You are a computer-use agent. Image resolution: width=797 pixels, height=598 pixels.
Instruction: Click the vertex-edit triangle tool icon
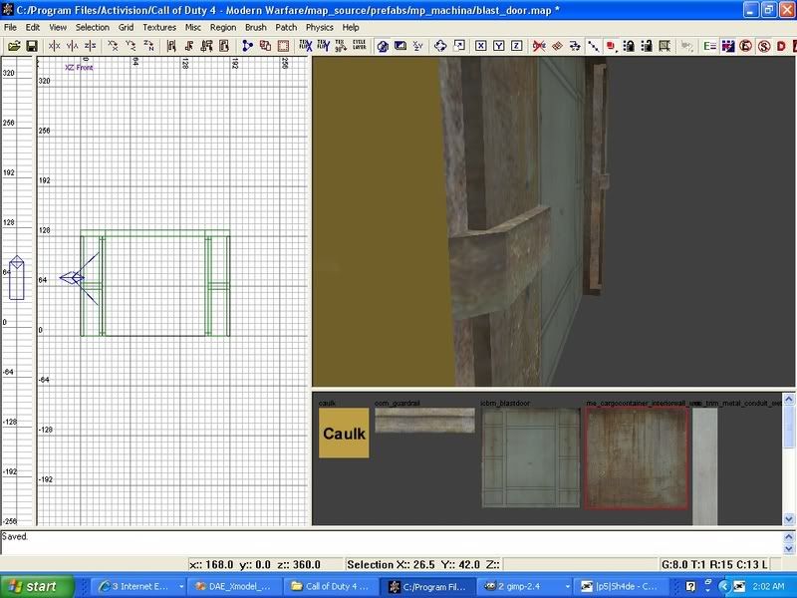tap(247, 46)
